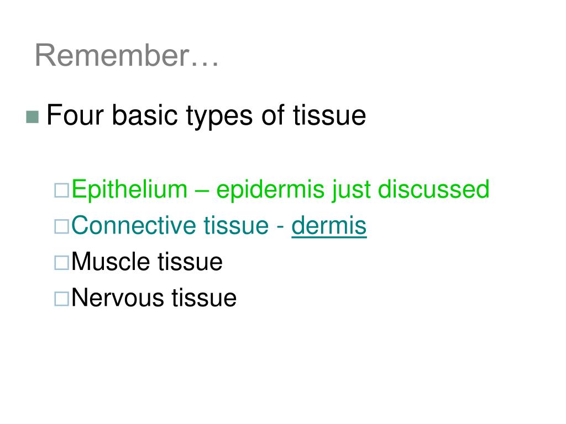Screen dimensions: 566x424
Task: Click the green word Epithelium
Action: [x=129, y=190]
